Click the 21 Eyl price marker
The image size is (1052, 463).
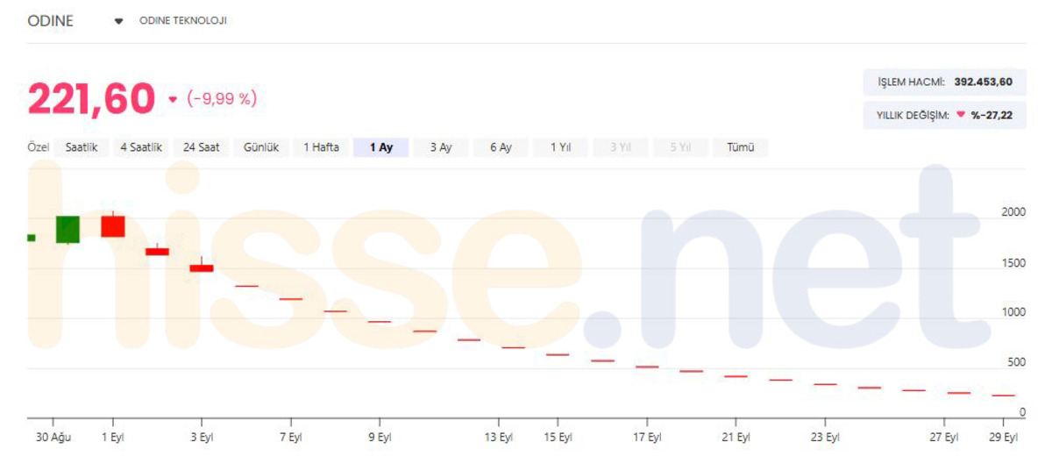(736, 376)
